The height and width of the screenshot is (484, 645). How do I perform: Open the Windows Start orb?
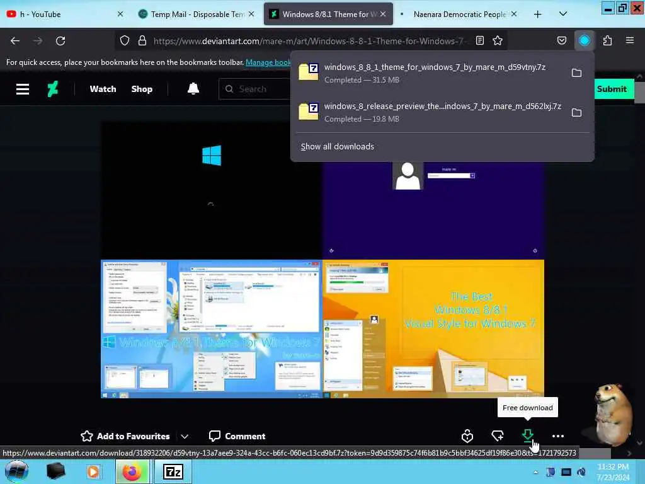pos(16,471)
